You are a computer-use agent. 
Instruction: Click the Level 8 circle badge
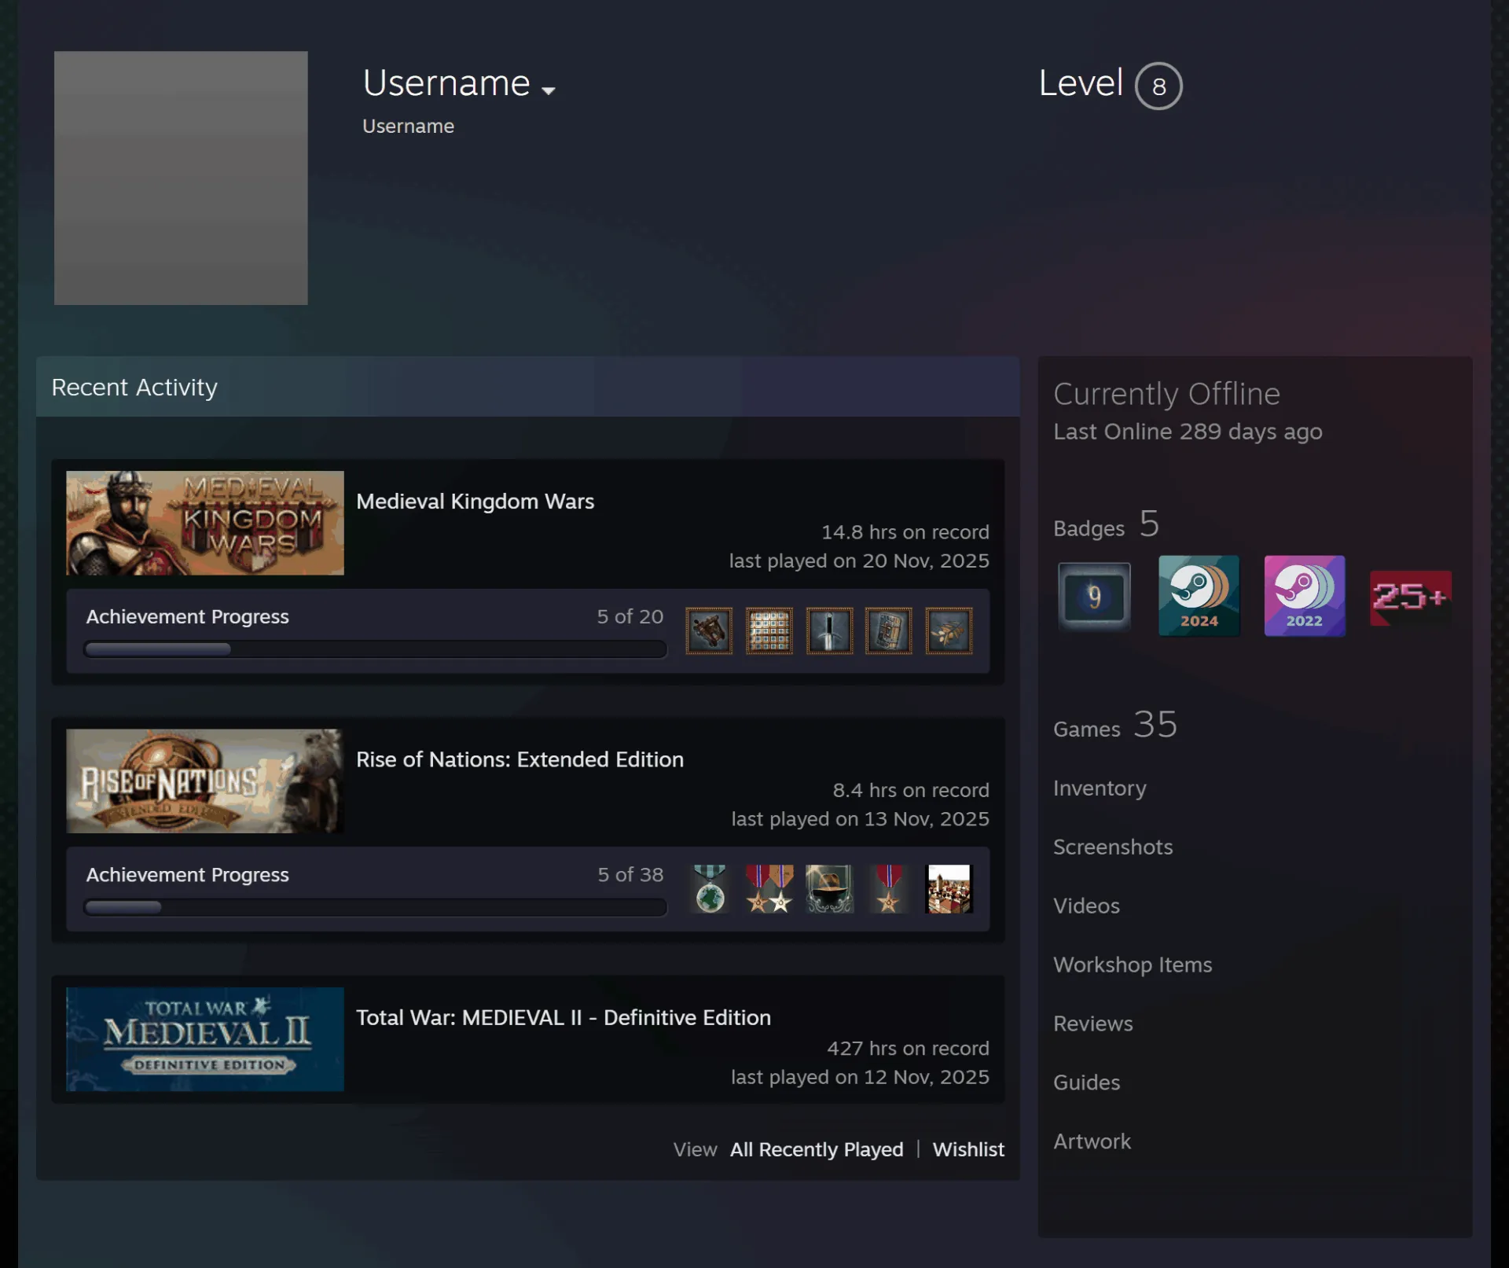(1158, 86)
